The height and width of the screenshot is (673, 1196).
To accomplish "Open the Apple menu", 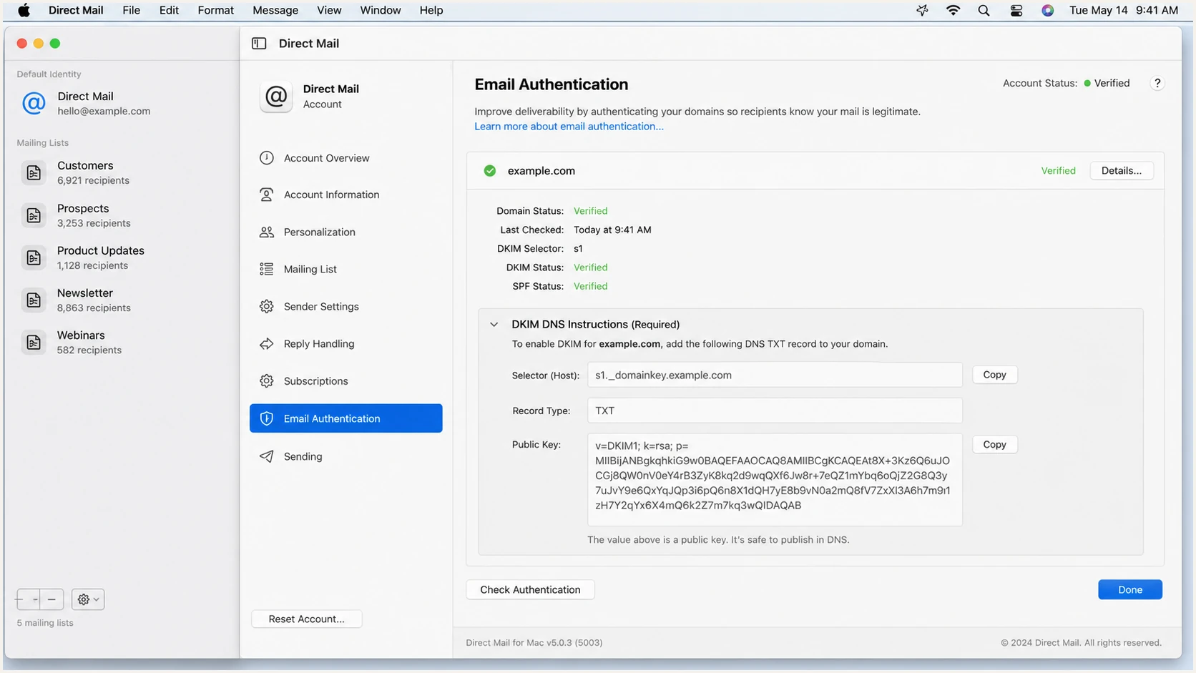I will tap(24, 10).
